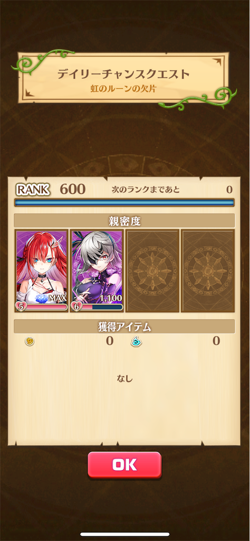The height and width of the screenshot is (541, 250).
Task: Tap the 獲得アイテム section header
Action: (x=124, y=326)
